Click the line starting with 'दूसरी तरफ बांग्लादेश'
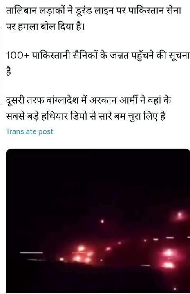The height and width of the screenshot is (294, 190). 88,100
